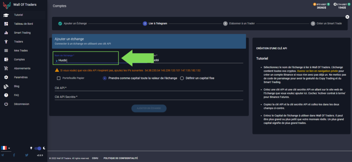The width and height of the screenshot is (352, 162).
Task: Click the Paramètres gear icon
Action: (6, 77)
